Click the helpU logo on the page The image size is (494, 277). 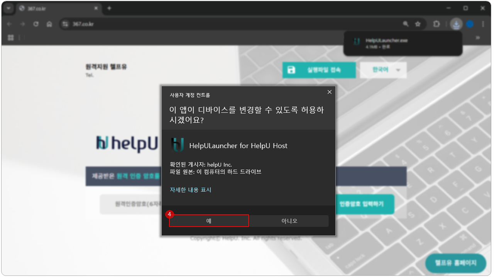(127, 144)
